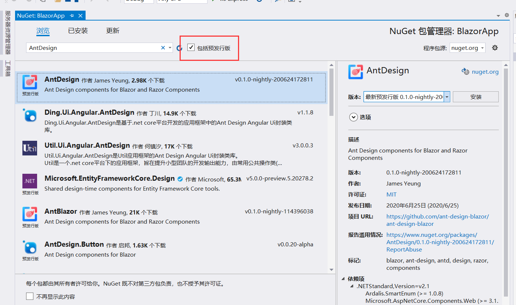Open 服务器资源管理器 side panel tab
The height and width of the screenshot is (305, 516).
tap(8, 33)
